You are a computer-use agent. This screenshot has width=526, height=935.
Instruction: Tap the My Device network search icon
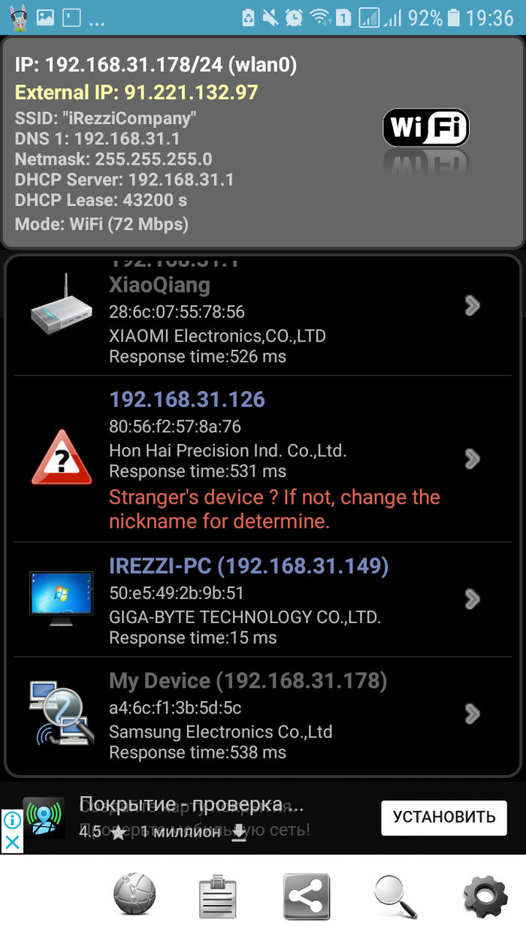[62, 713]
